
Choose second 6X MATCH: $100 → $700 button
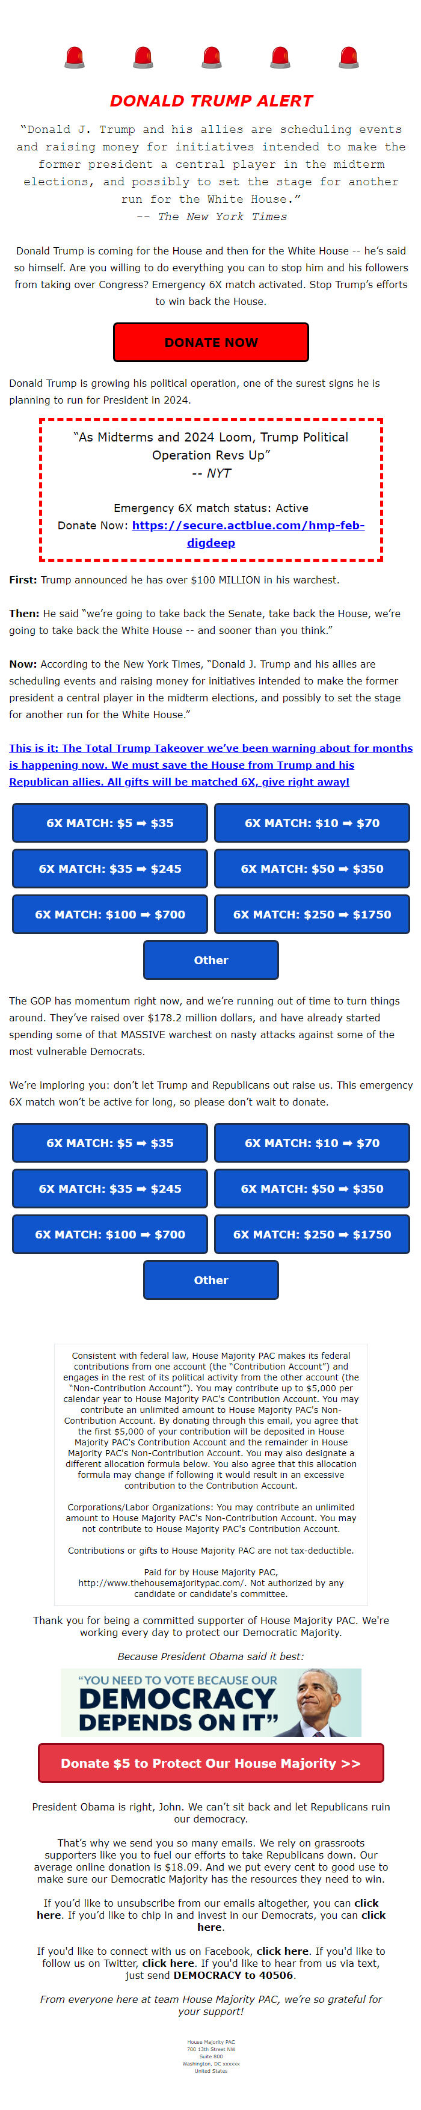pos(109,1234)
